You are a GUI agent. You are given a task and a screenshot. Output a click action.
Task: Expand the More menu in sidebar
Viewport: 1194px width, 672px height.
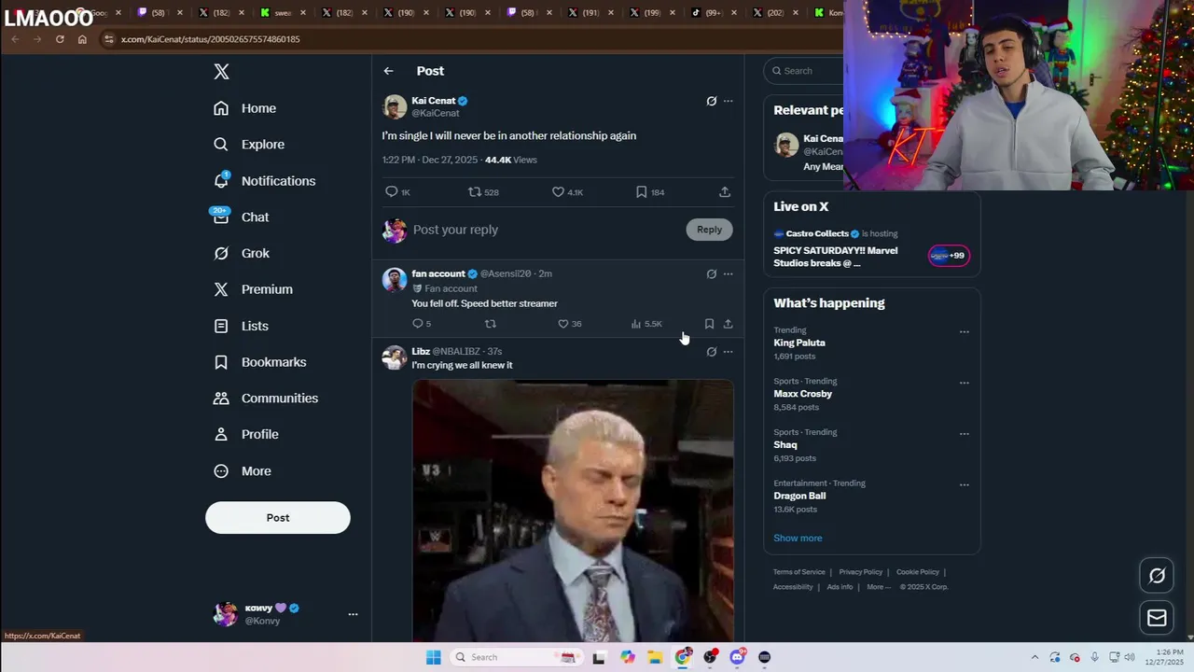pyautogui.click(x=242, y=471)
